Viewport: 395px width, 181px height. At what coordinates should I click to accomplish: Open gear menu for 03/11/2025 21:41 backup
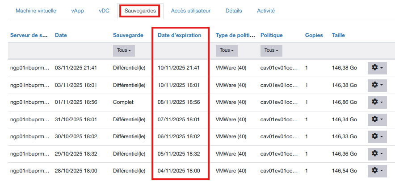coord(377,68)
